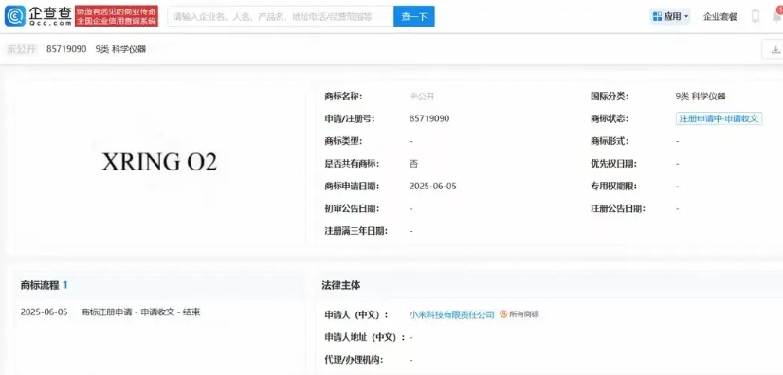Viewport: 783px width, 375px height.
Task: Click the XRING O2 trademark image
Action: pyautogui.click(x=159, y=162)
